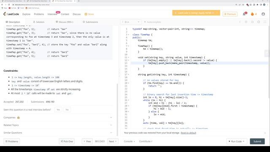Go to Problems in top navigation

pos(39,14)
